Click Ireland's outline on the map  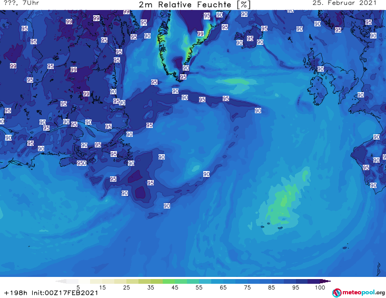[x=318, y=91]
